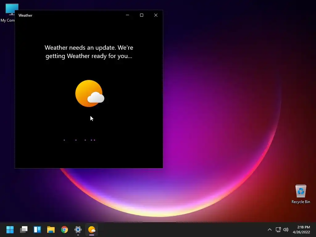Launch File Explorer from the taskbar
The width and height of the screenshot is (316, 237).
(x=51, y=230)
